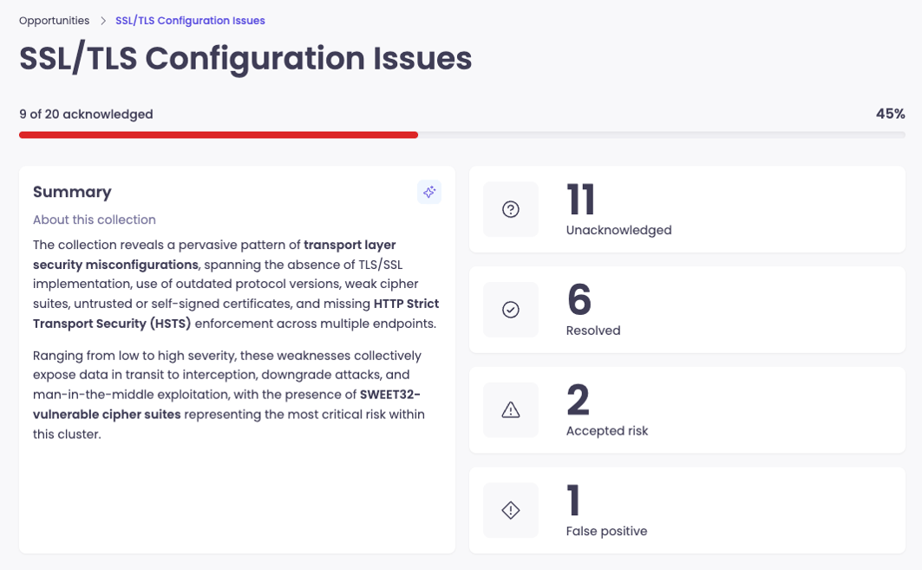Image resolution: width=922 pixels, height=570 pixels.
Task: Click the question mark icon beside Unacknowledged
Action: coord(510,209)
